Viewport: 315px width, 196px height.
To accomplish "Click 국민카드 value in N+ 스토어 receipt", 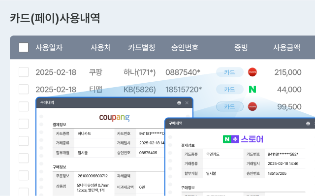I will 213,154.
